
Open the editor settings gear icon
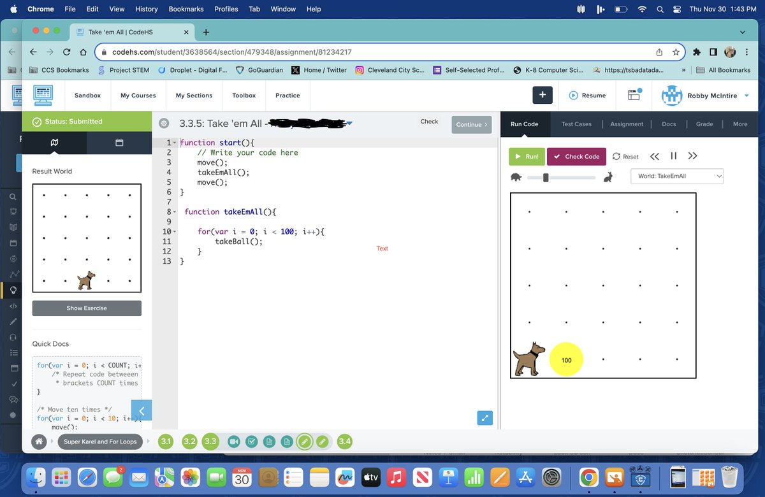click(164, 124)
